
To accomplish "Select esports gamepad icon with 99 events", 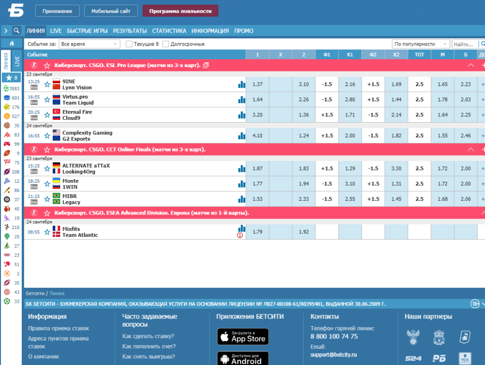I will coord(7,144).
